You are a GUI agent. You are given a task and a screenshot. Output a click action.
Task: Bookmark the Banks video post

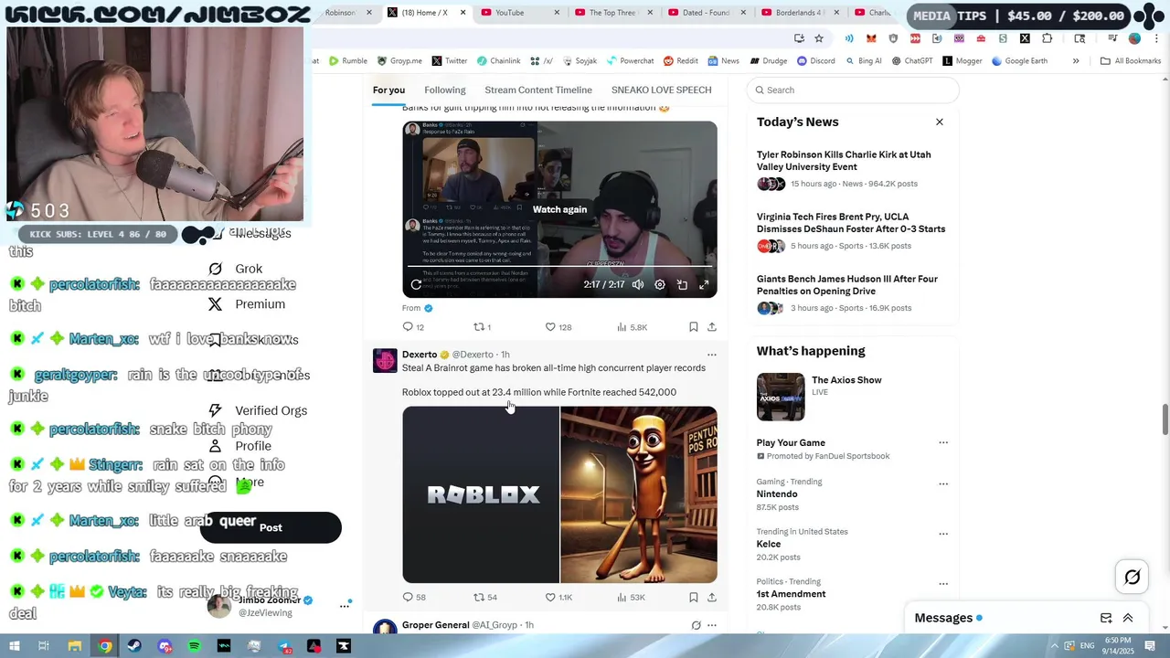(x=693, y=327)
